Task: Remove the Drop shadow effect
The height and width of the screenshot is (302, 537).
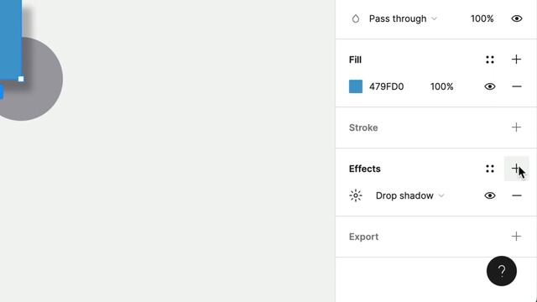Action: pos(517,195)
